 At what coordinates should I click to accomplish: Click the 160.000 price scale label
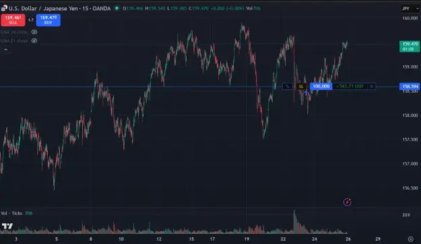click(410, 18)
